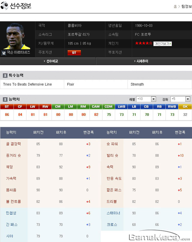
Task: Open 팀정보 breadcrumb link
Action: point(186,6)
